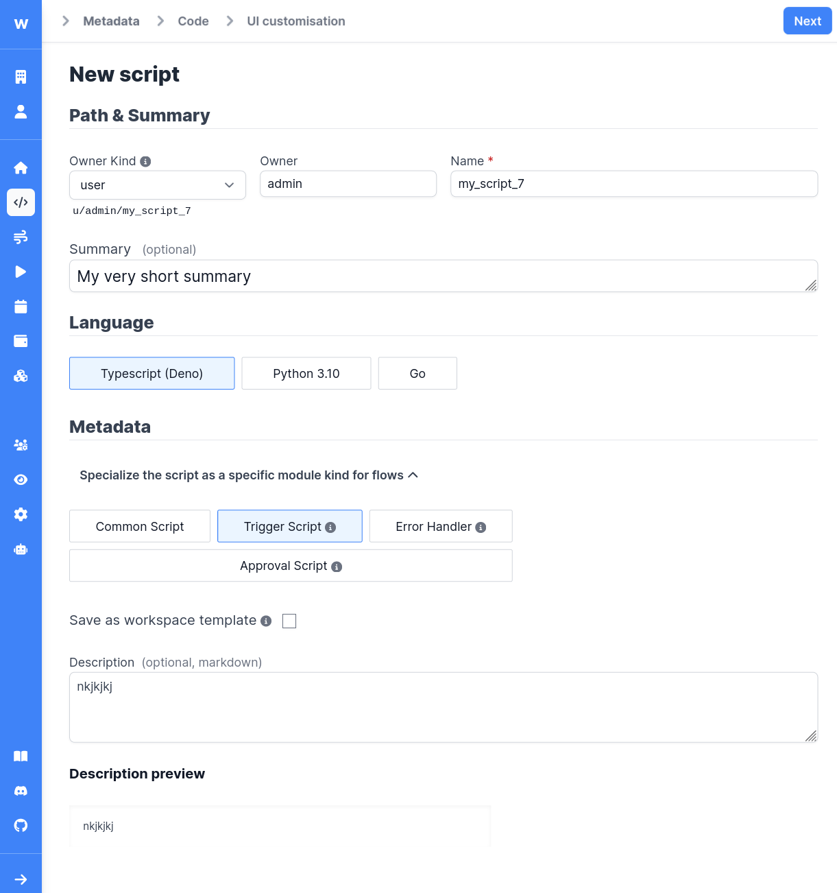
Task: Click into the Description text area
Action: tap(444, 707)
